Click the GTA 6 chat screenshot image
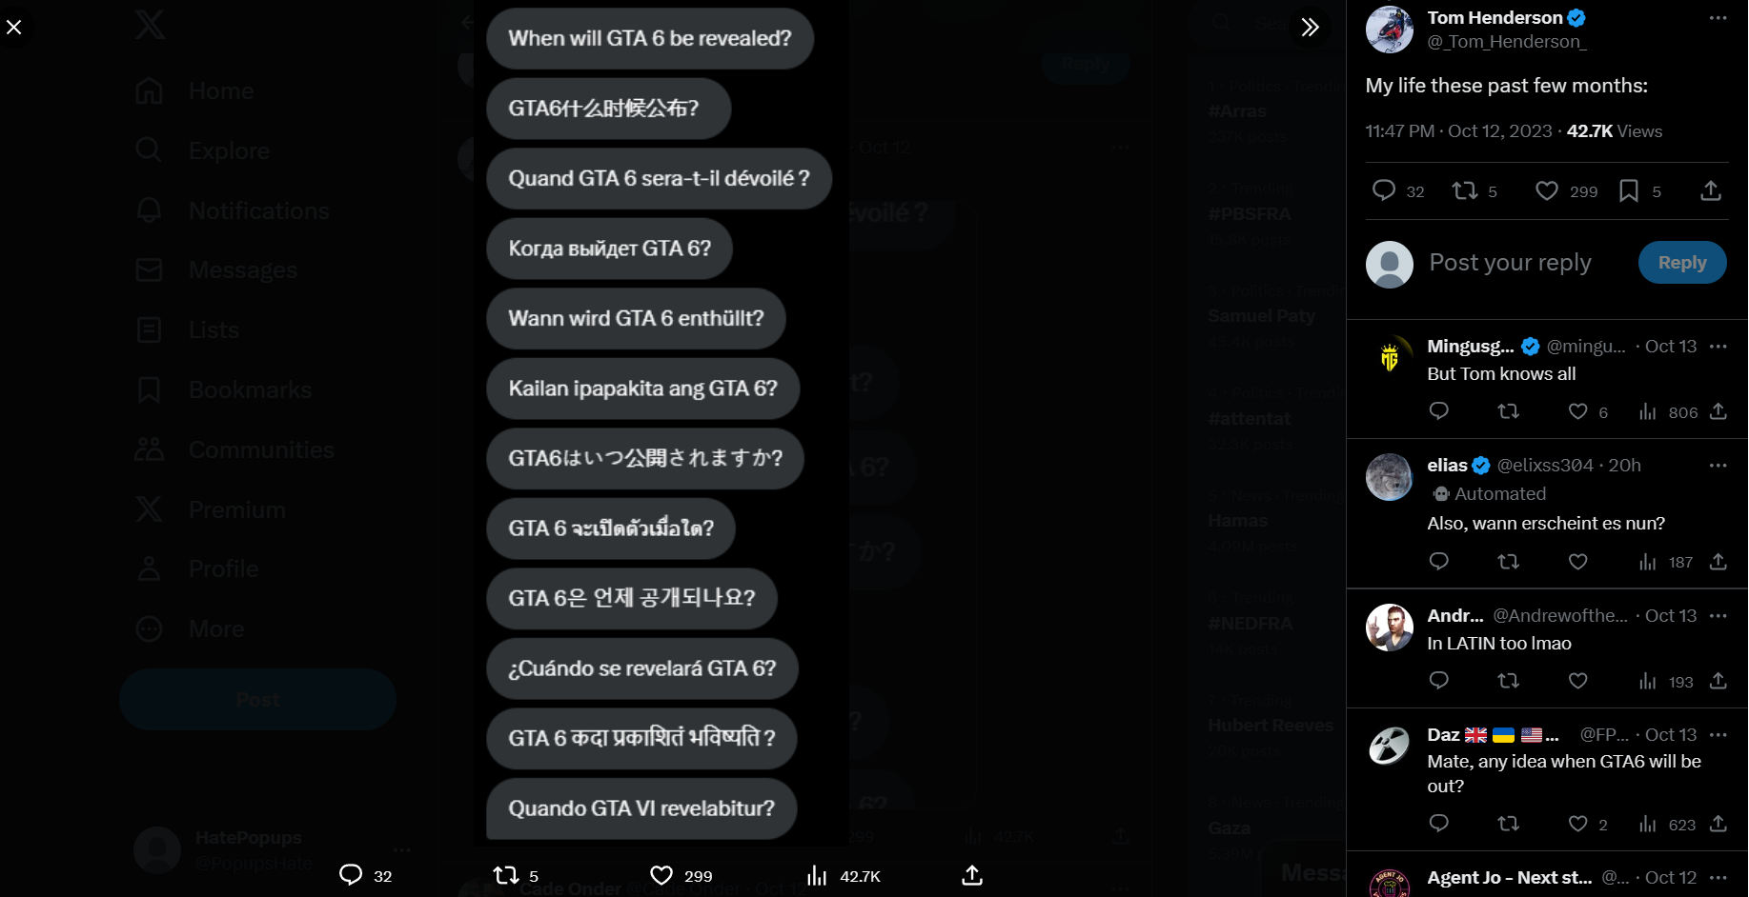Image resolution: width=1749 pixels, height=897 pixels. [x=661, y=421]
